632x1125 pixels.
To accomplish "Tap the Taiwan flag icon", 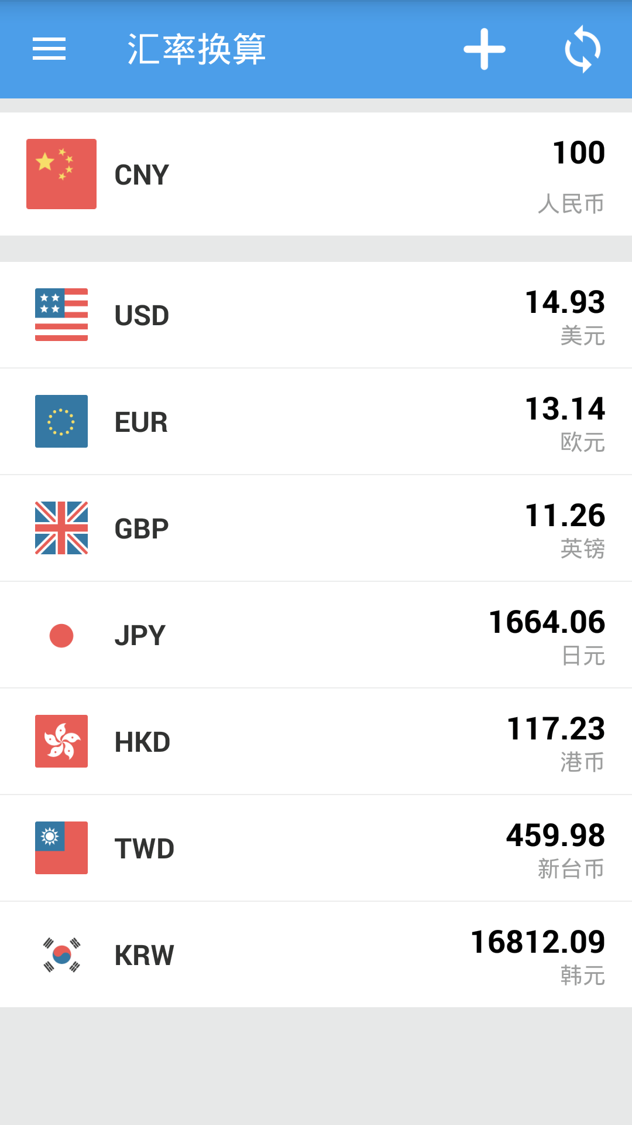I will [x=61, y=848].
